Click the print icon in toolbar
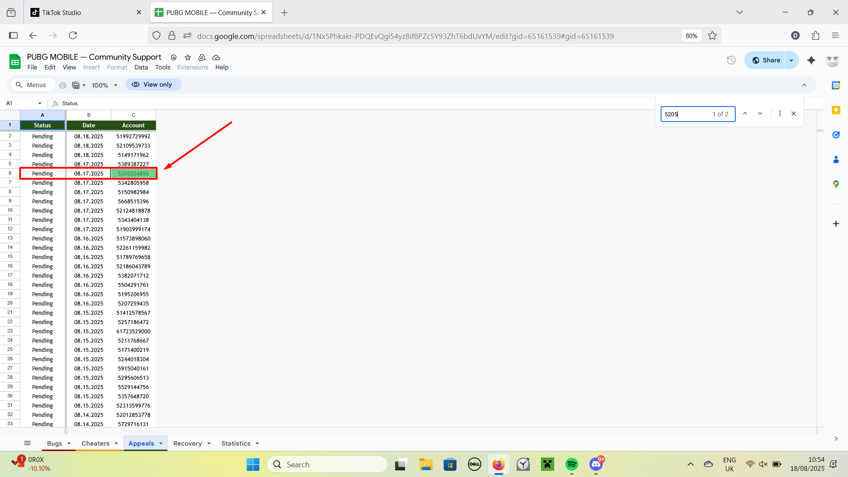 [x=63, y=85]
